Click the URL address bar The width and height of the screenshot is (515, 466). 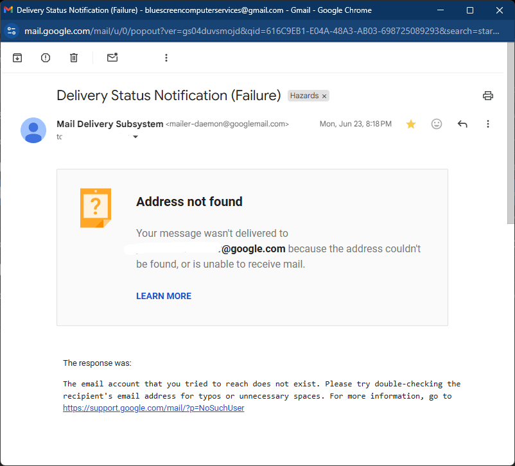pyautogui.click(x=257, y=31)
